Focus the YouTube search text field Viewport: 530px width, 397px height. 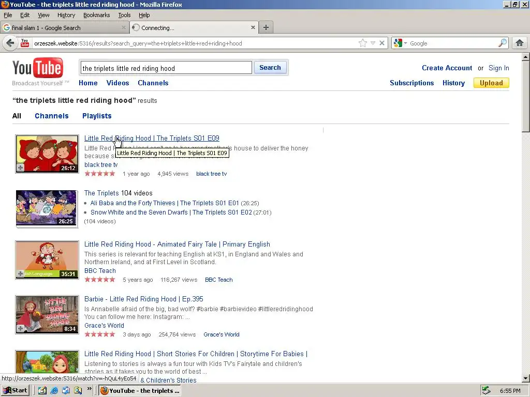click(x=166, y=68)
